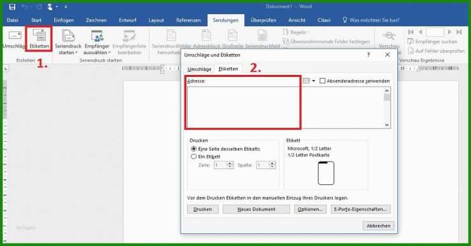Switch to the Ansicht tab

point(297,20)
